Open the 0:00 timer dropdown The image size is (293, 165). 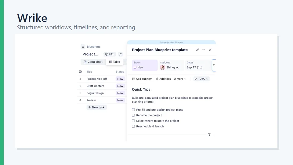[204, 79]
